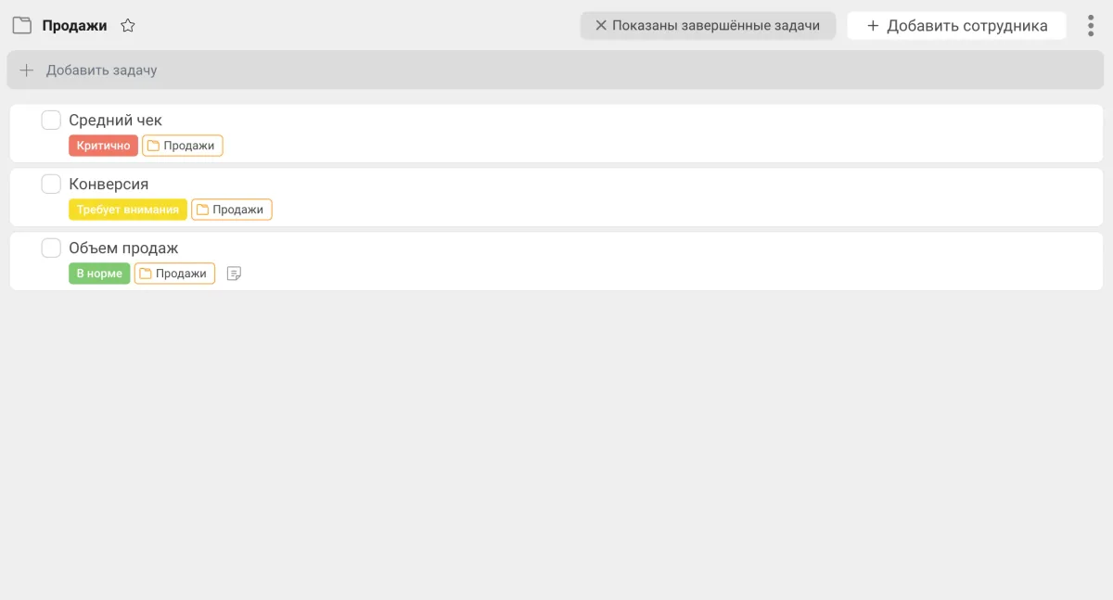
Task: Tick the Объем продаж checkbox
Action: [x=51, y=248]
